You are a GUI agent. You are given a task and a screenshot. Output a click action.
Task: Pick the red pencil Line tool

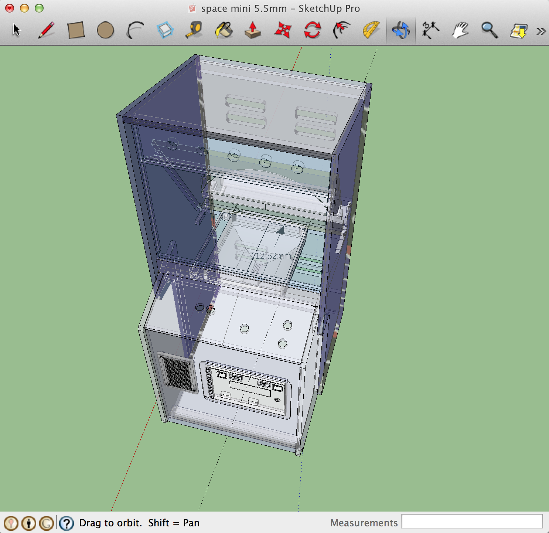pos(46,30)
